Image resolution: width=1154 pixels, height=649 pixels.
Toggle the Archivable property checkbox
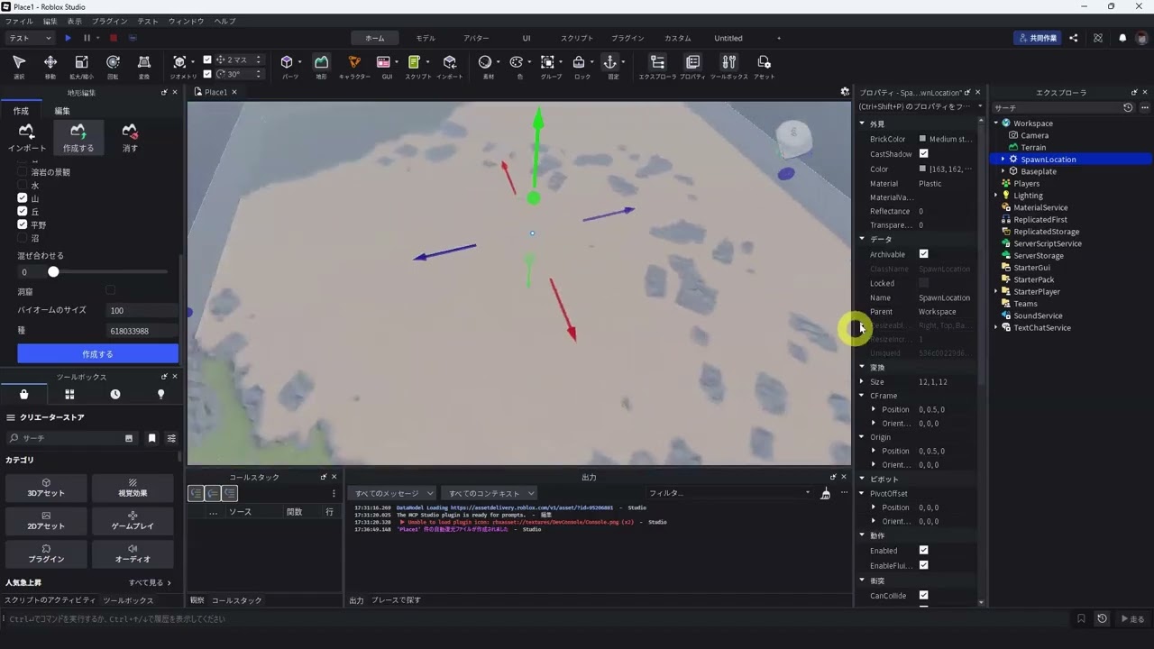(x=923, y=254)
